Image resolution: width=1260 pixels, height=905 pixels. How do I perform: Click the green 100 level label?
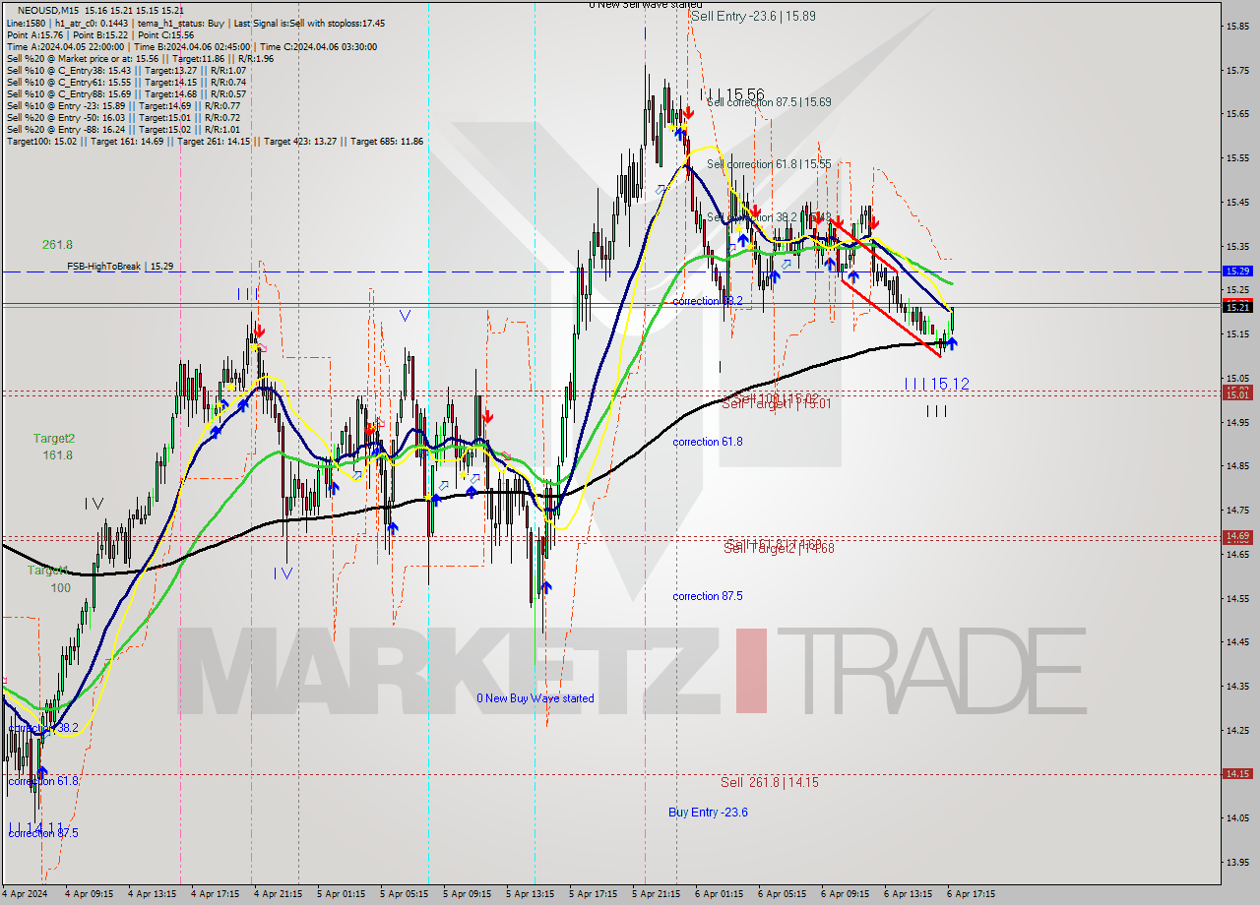tap(61, 588)
